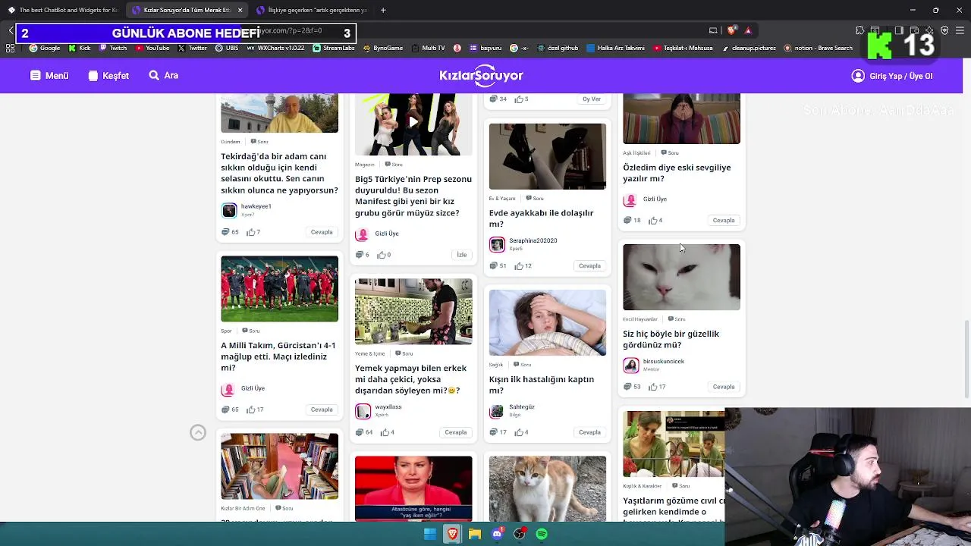Open Seraphina202020's profile avatar
Screen dimensions: 971x546
pyautogui.click(x=497, y=244)
